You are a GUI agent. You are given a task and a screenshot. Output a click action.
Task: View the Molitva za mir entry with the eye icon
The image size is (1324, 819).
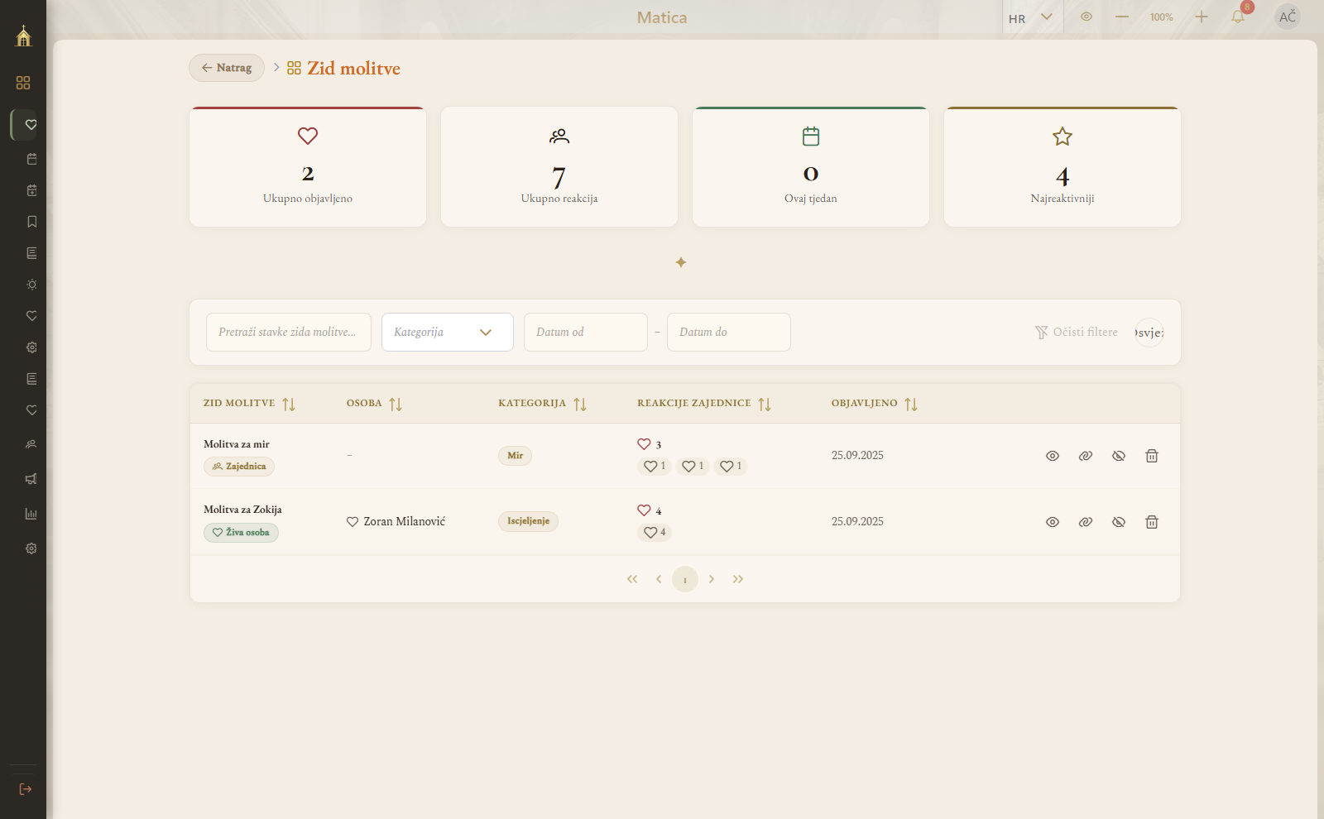click(1053, 456)
